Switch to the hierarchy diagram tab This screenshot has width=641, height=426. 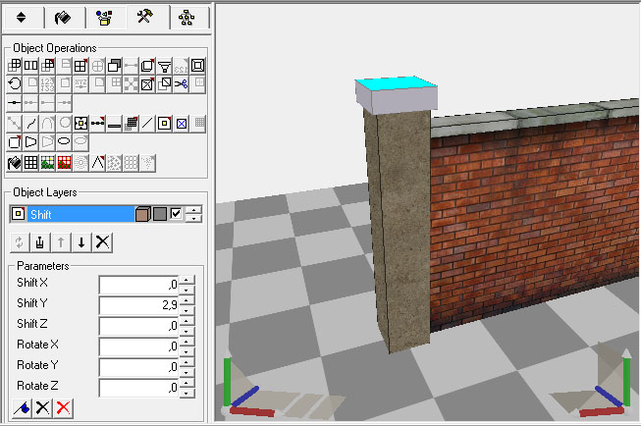187,17
